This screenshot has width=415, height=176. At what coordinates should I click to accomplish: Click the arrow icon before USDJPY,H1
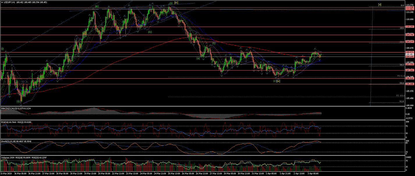click(x=2, y=2)
